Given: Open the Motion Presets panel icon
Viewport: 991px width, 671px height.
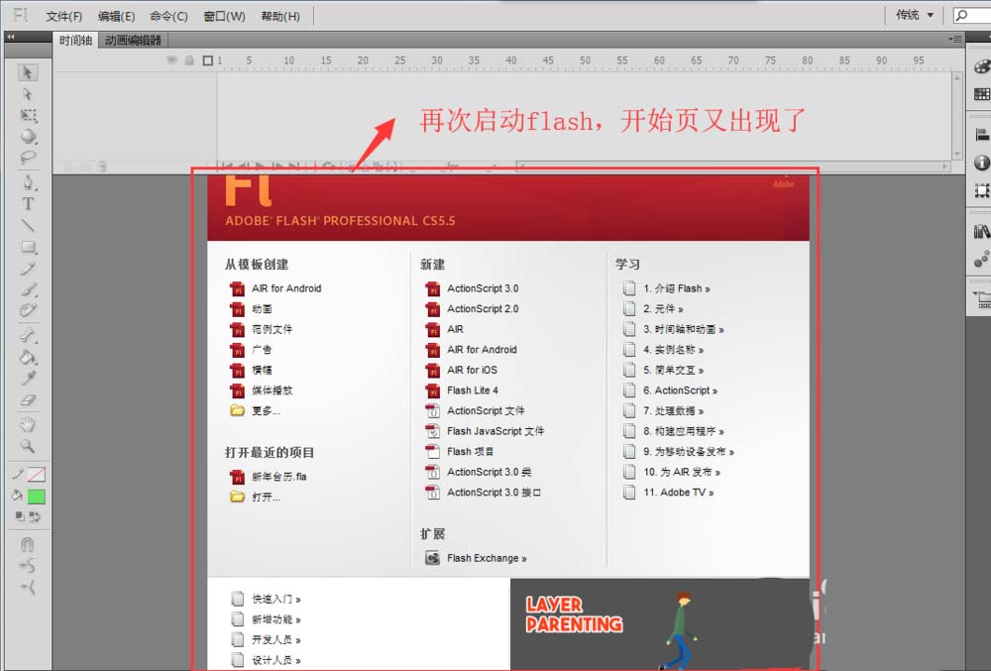Looking at the screenshot, I should [x=981, y=259].
